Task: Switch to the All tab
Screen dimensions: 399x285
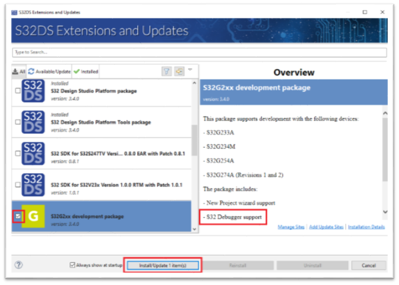Action: coord(19,72)
